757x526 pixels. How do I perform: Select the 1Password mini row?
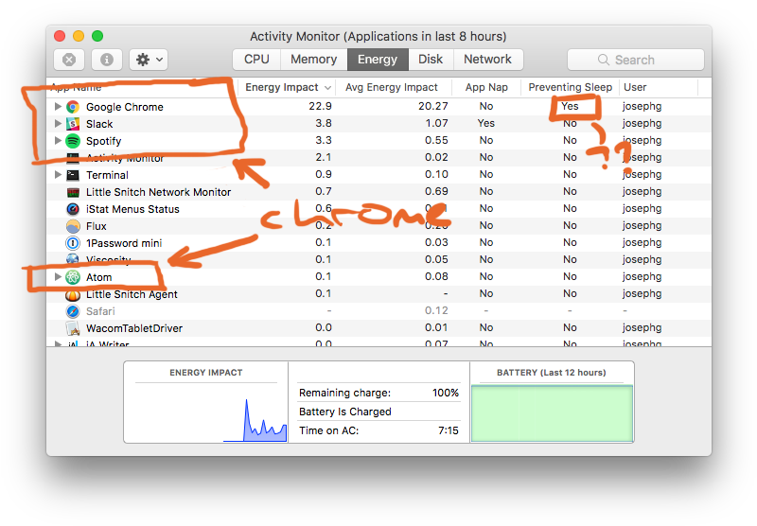tap(378, 243)
